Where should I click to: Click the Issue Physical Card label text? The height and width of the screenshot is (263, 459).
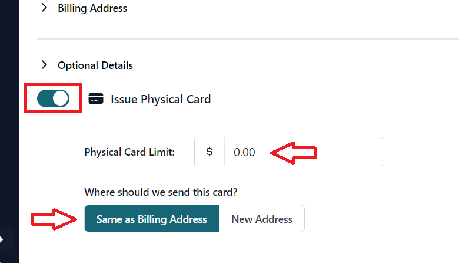160,99
